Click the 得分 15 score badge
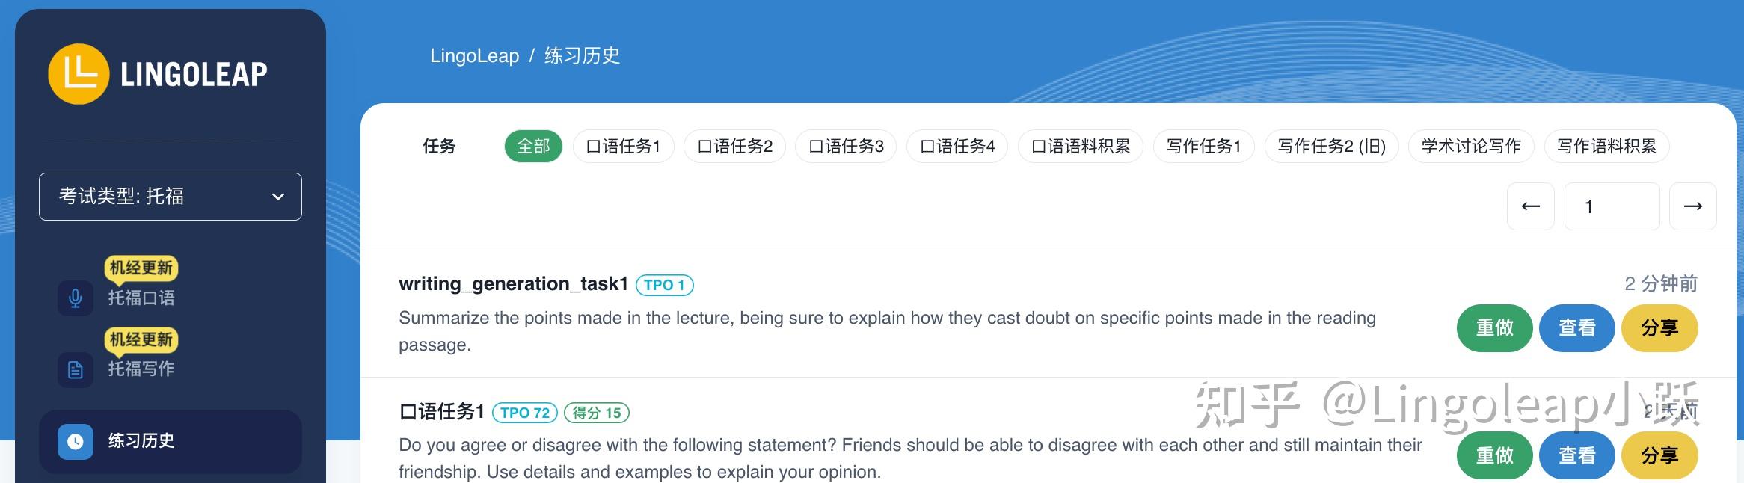This screenshot has width=1744, height=483. (x=596, y=413)
